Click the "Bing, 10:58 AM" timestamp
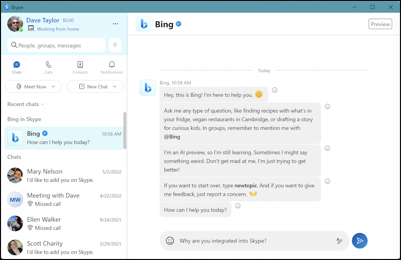Viewport: 401px width, 260px height. pos(176,83)
